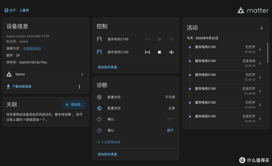Image resolution: width=272 pixels, height=166 pixels.
Task: Expand the 已打开 22:46:22 activity entry
Action: click(260, 77)
